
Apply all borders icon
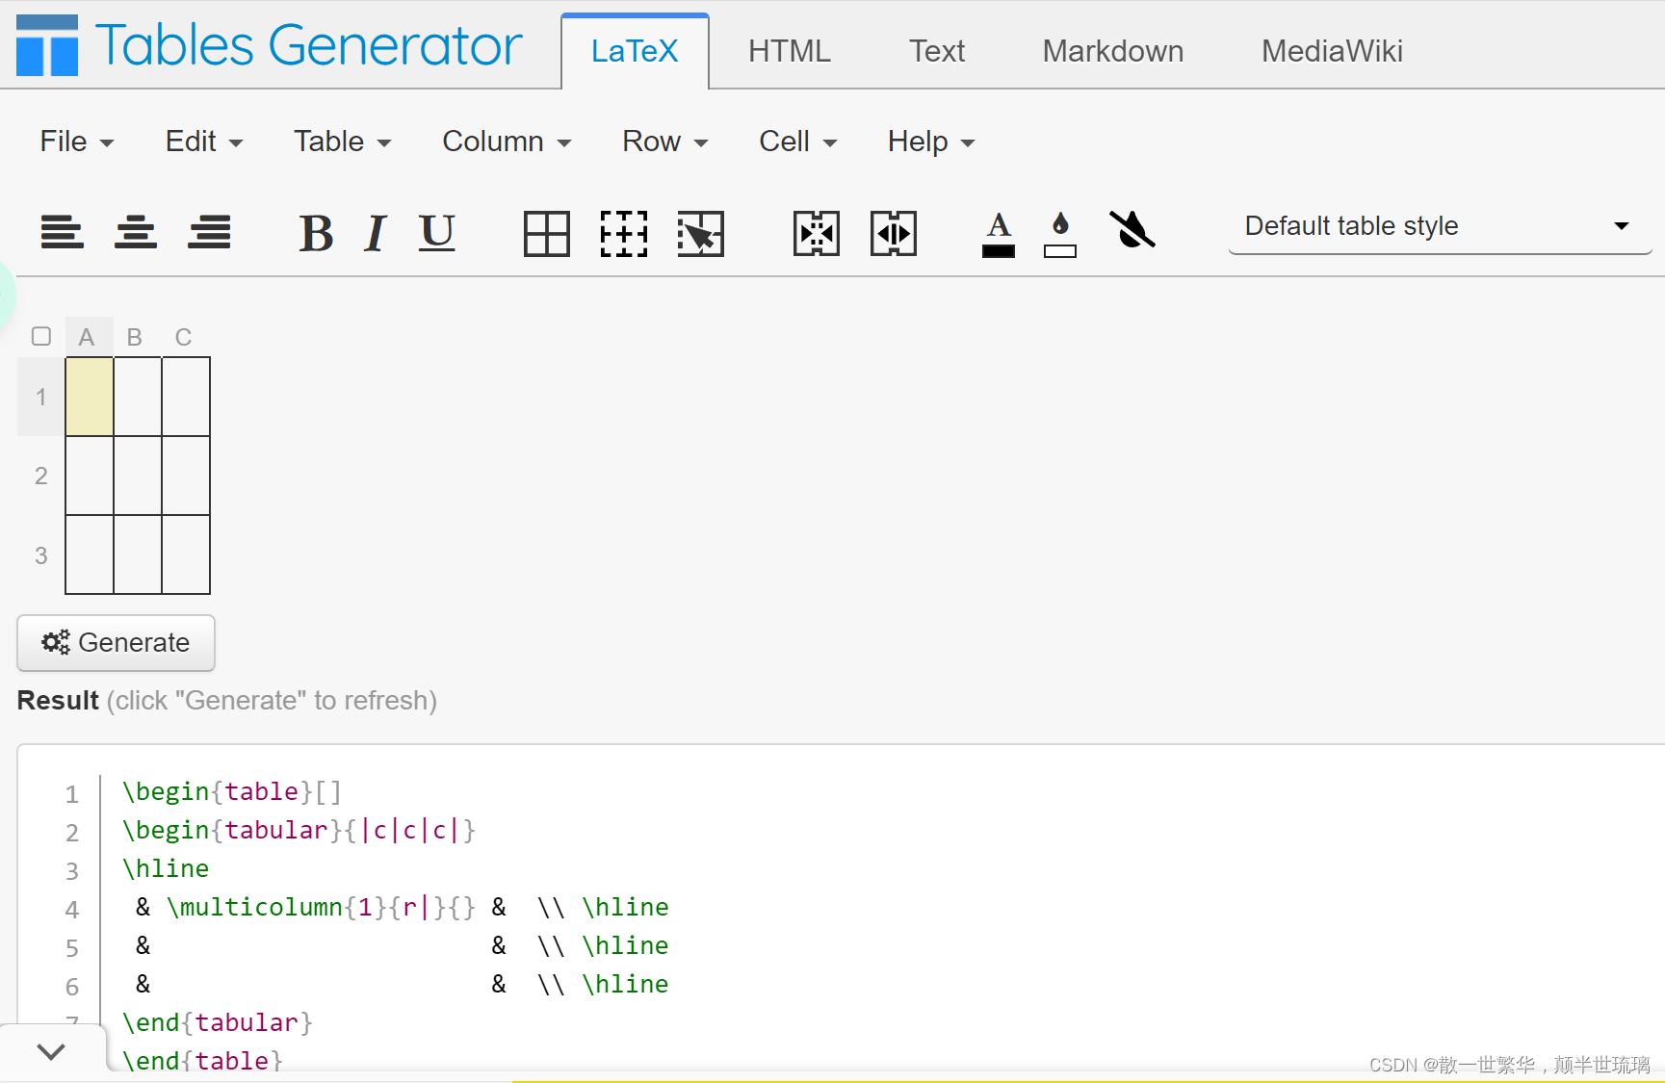pos(547,233)
